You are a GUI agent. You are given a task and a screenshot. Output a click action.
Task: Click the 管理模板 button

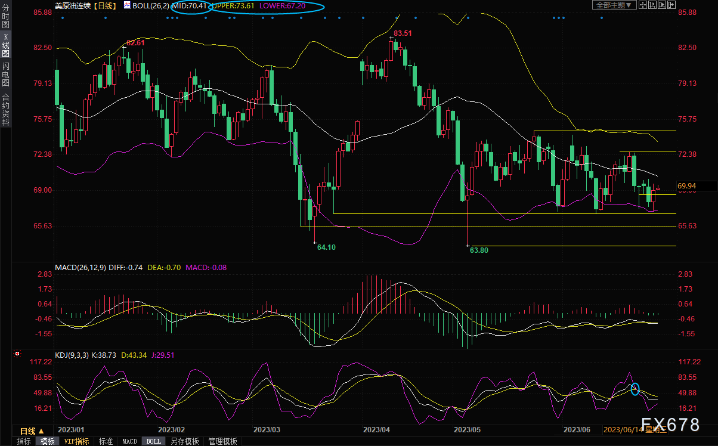tap(222, 441)
